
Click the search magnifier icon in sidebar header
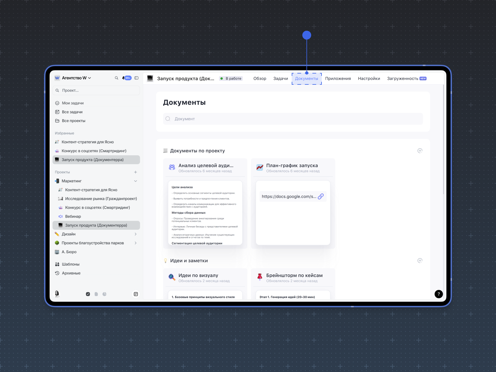(x=116, y=78)
